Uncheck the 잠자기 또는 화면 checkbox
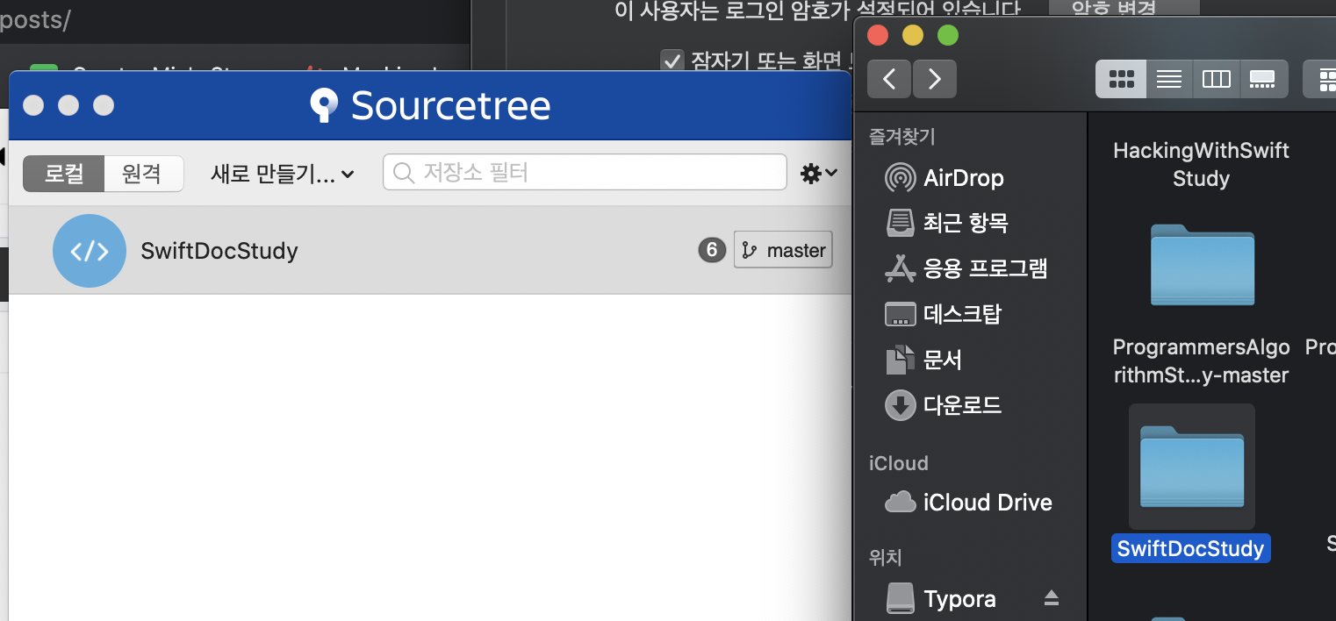 coord(672,60)
